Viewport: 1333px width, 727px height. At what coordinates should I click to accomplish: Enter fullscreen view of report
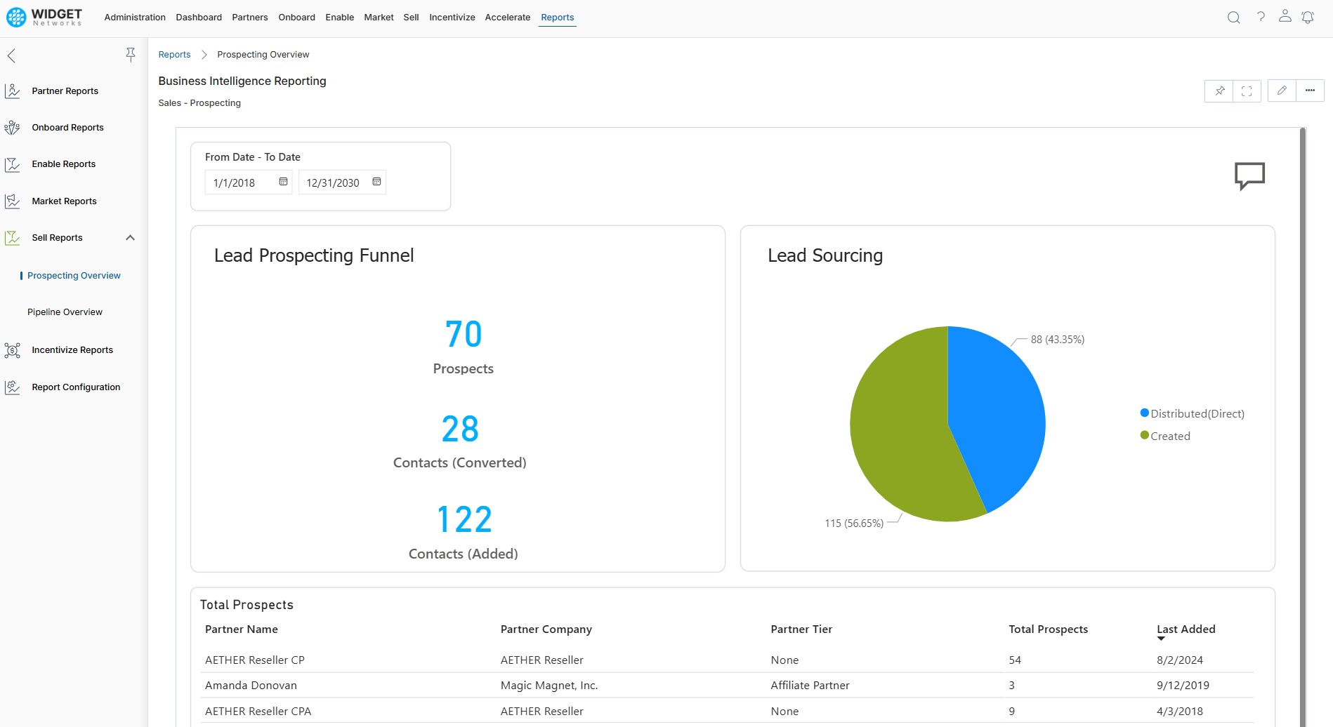coord(1247,91)
